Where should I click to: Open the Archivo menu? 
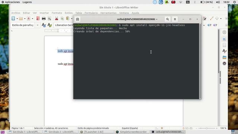coord(16,13)
